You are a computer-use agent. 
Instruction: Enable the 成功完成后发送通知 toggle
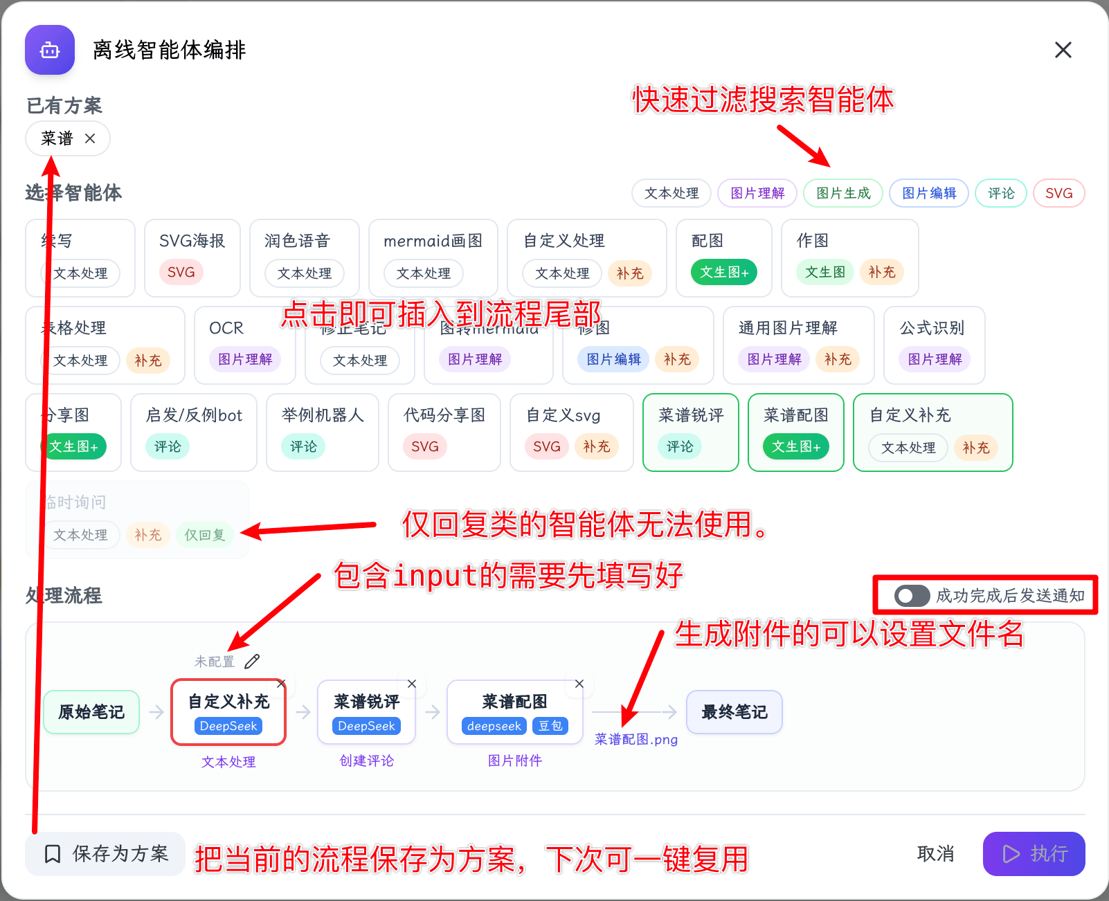coord(912,596)
